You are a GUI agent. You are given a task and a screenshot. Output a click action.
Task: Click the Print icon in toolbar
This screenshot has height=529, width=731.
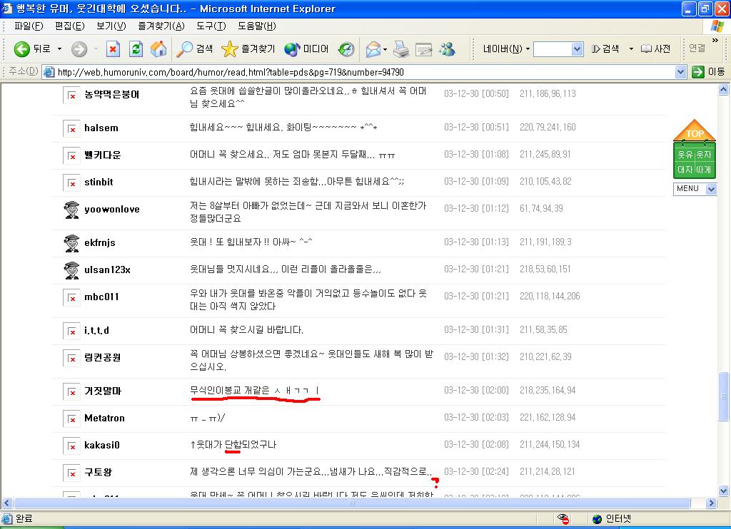[x=401, y=49]
